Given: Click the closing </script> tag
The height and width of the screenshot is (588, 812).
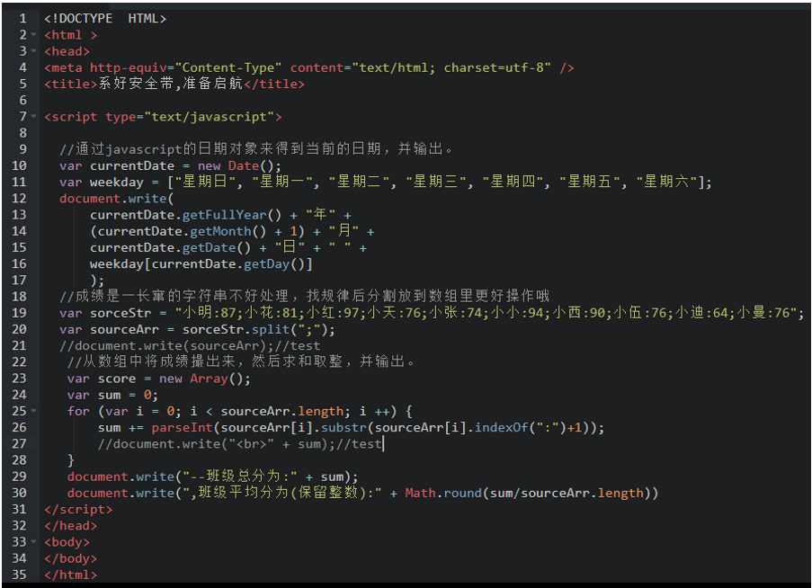Looking at the screenshot, I should coord(78,510).
